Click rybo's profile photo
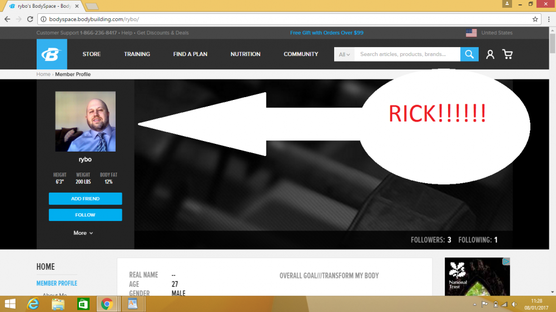This screenshot has width=556, height=312. pyautogui.click(x=86, y=122)
